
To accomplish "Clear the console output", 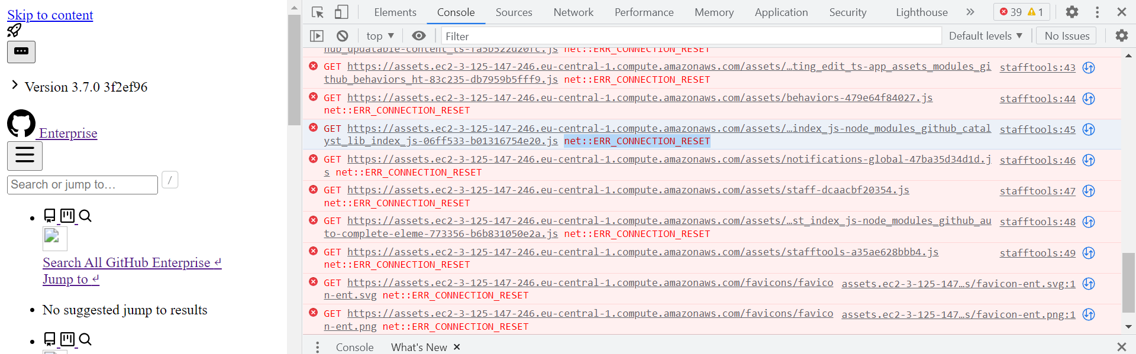I will 342,35.
